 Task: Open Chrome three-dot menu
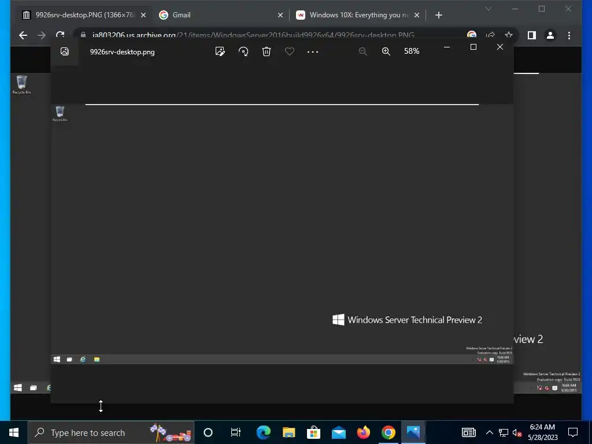tap(569, 35)
